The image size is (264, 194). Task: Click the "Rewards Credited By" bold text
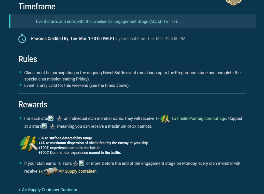(73, 39)
